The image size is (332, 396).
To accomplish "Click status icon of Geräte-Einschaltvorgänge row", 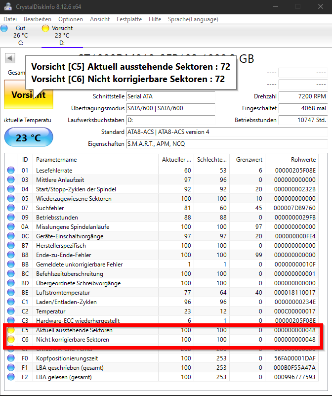I will pyautogui.click(x=11, y=236).
